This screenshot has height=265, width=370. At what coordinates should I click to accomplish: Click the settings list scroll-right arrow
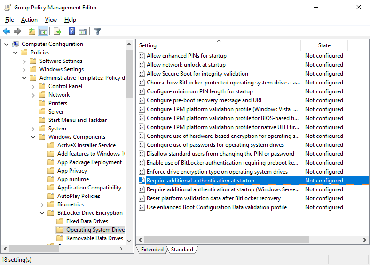364,240
